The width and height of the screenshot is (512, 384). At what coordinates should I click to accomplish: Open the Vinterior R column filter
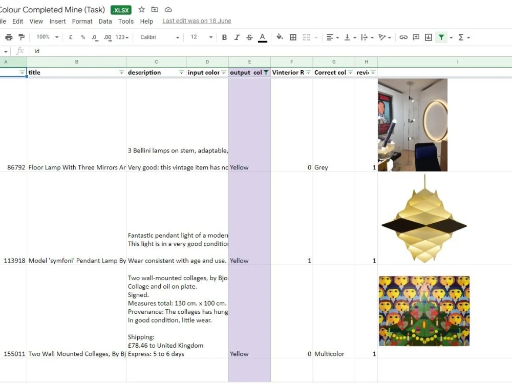[x=308, y=72]
